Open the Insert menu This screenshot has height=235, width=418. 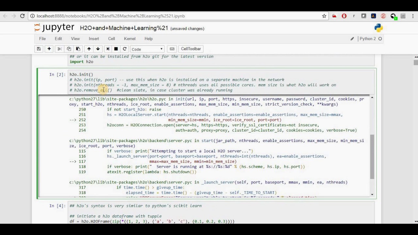click(x=94, y=39)
